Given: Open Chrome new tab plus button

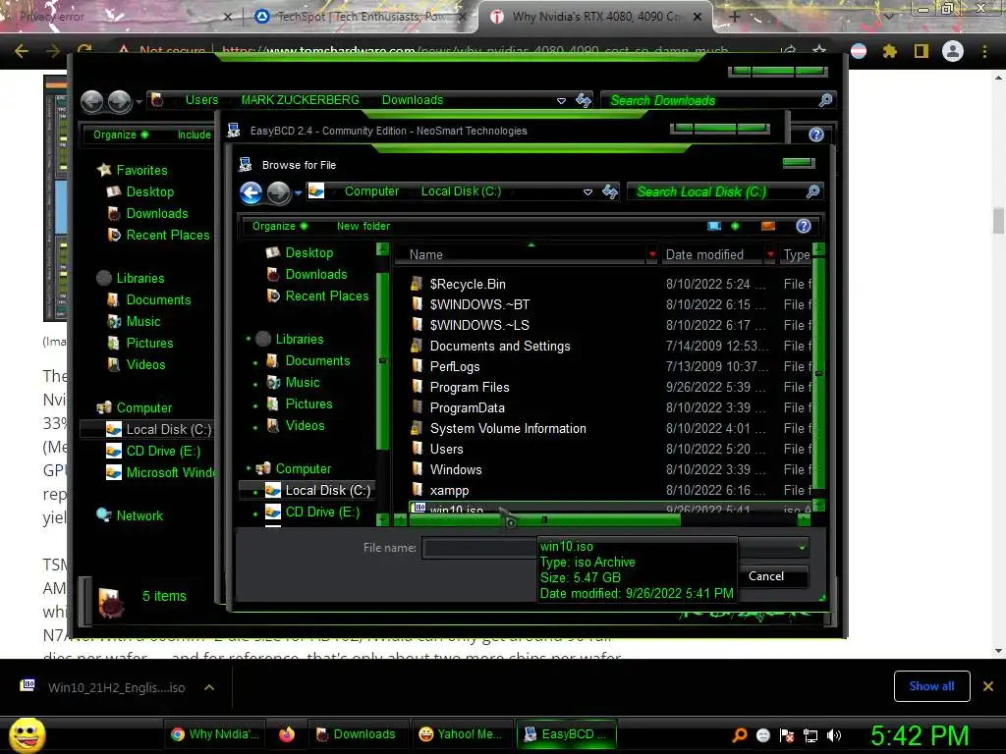Looking at the screenshot, I should click(x=735, y=17).
